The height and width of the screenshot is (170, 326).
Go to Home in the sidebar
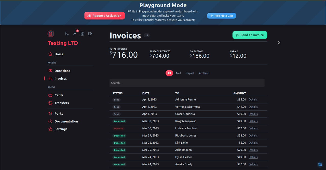tap(59, 54)
